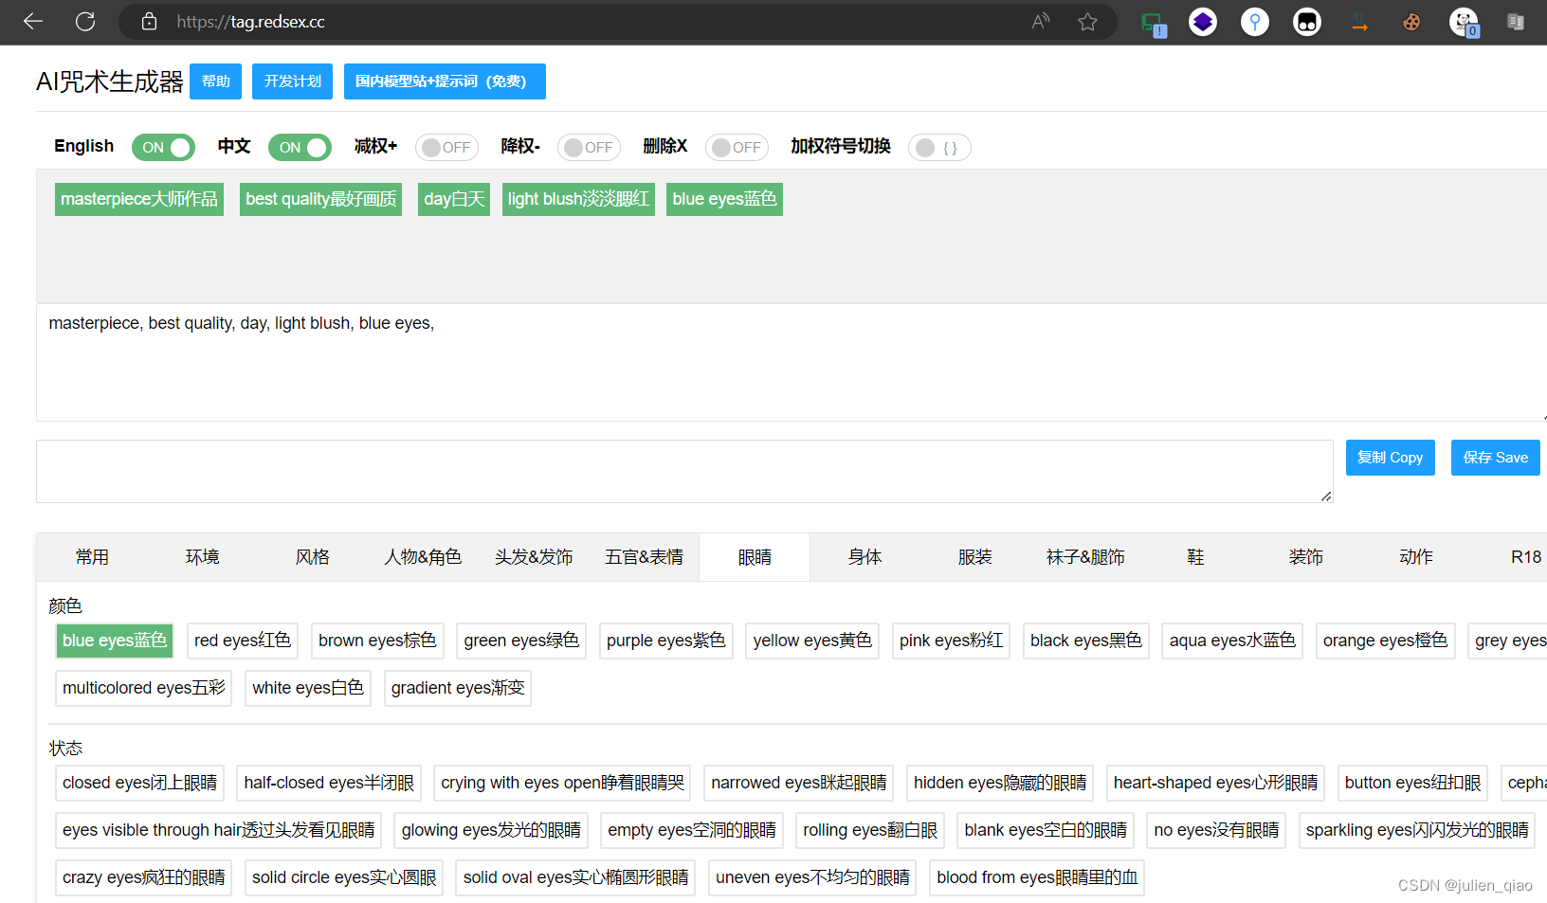
Task: Add the orange eyes橙色 tag
Action: (x=1385, y=641)
